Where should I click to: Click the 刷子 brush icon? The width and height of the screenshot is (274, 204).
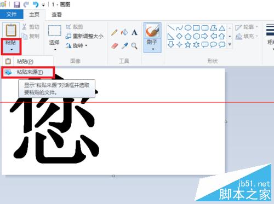coord(152,30)
